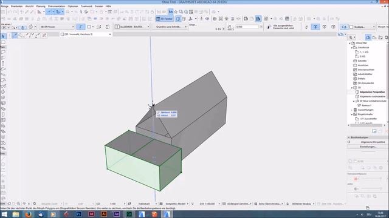The height and width of the screenshot is (218, 389).
Task: Open the Grundriss und Schnitt dropdown
Action: click(170, 27)
